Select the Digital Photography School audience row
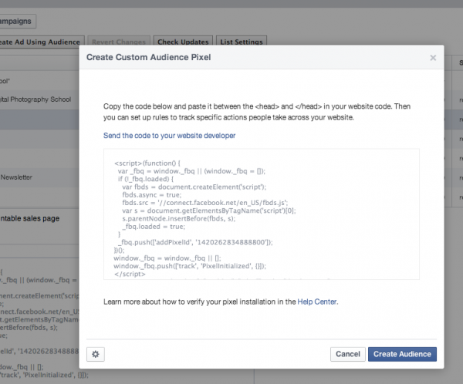The width and height of the screenshot is (463, 384). [x=39, y=99]
